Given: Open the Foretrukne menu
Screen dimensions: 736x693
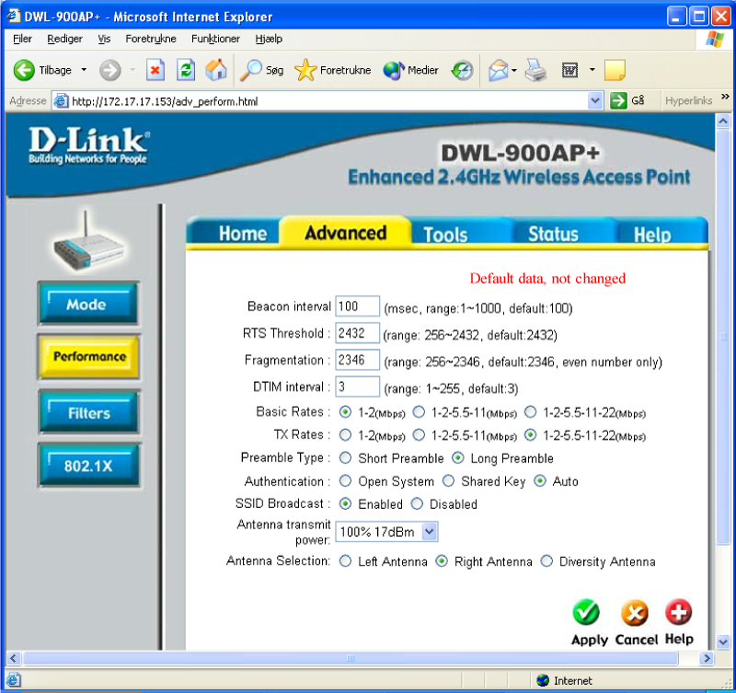Looking at the screenshot, I should click(x=151, y=39).
